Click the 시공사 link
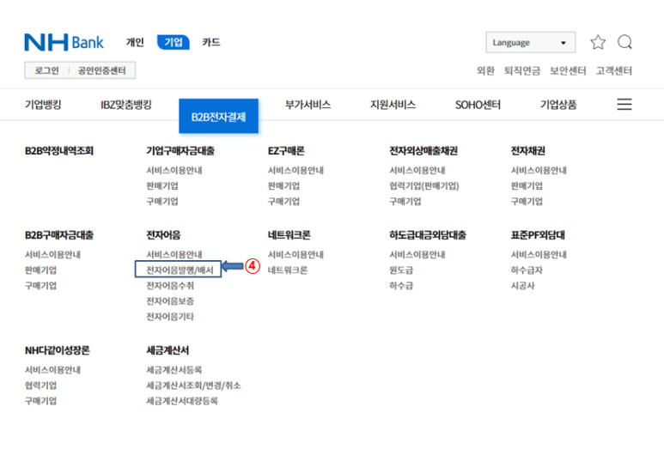 [x=522, y=286]
